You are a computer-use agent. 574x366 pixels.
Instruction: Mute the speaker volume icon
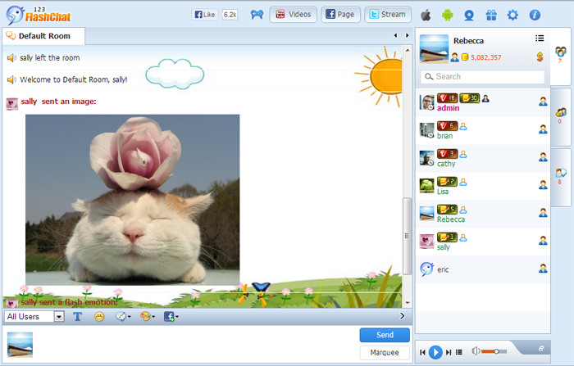[x=476, y=351]
